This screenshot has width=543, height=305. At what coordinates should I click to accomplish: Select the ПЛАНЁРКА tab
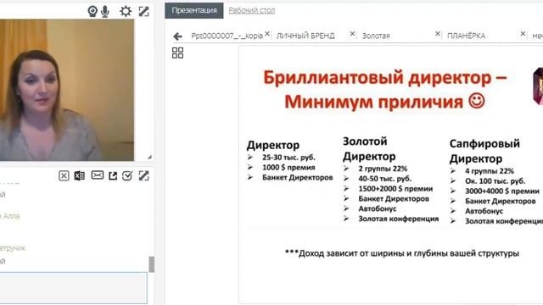466,36
